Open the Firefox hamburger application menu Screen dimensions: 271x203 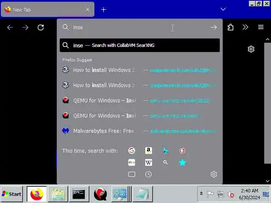[261, 27]
